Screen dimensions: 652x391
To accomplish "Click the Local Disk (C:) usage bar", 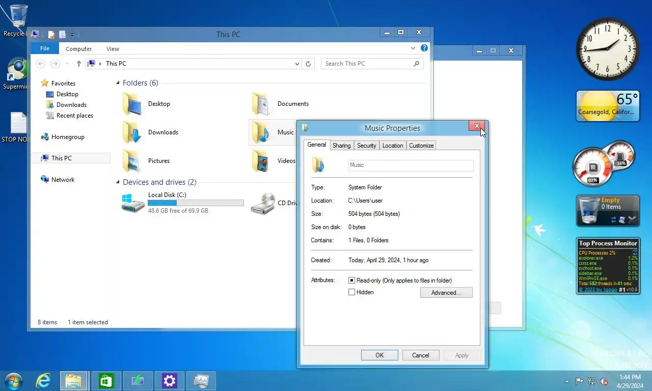I will (196, 203).
